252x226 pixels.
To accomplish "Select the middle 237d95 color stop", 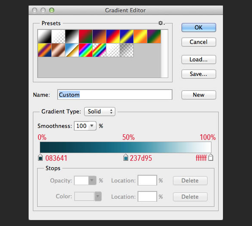I will (x=126, y=157).
